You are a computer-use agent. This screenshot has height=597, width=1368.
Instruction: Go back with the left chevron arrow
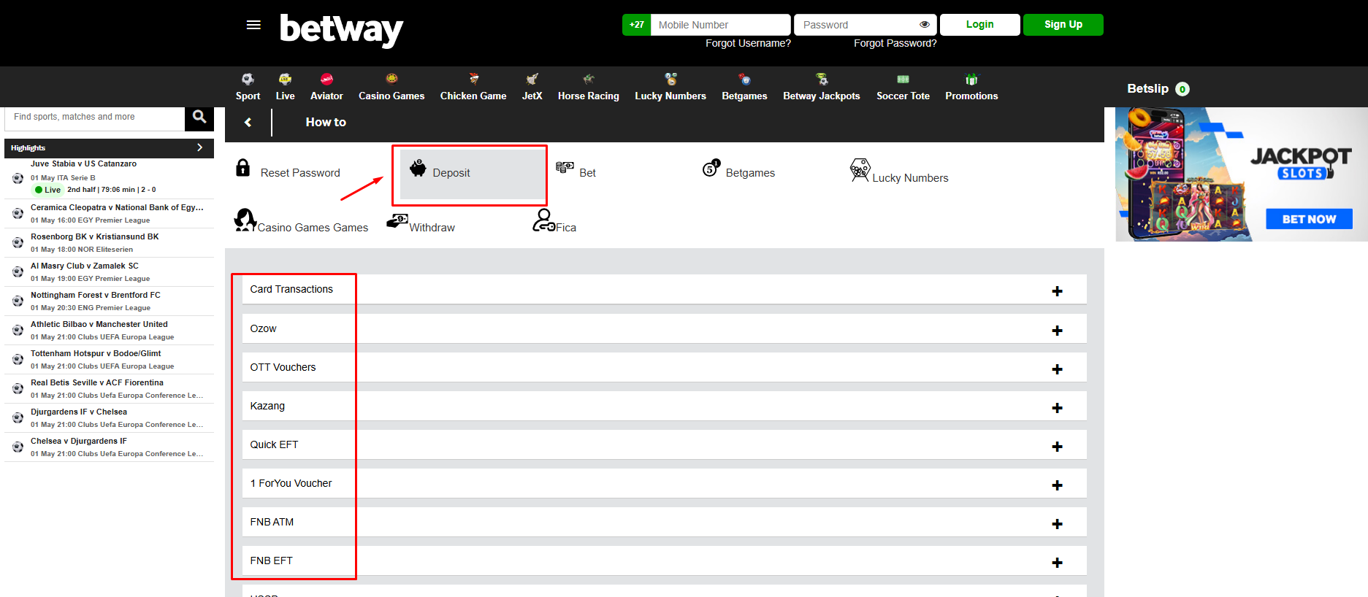point(248,123)
